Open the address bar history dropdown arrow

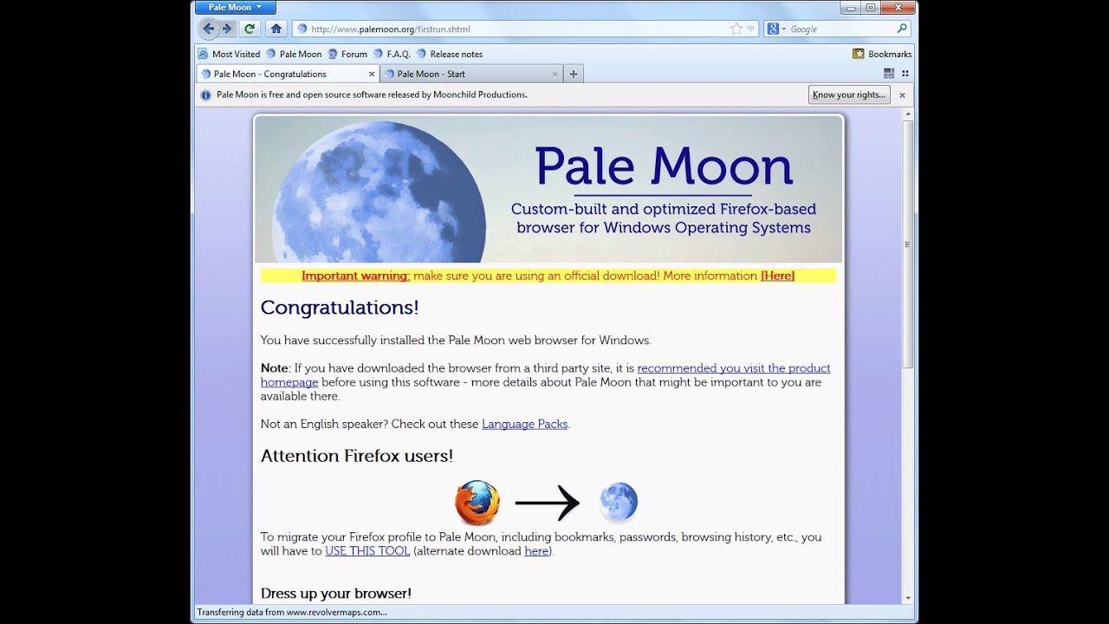pyautogui.click(x=751, y=29)
